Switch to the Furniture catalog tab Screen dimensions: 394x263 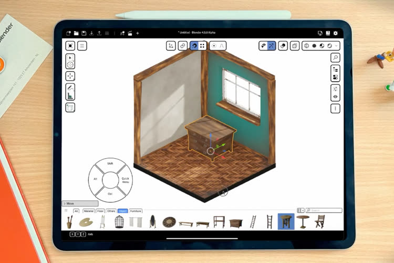(x=136, y=211)
